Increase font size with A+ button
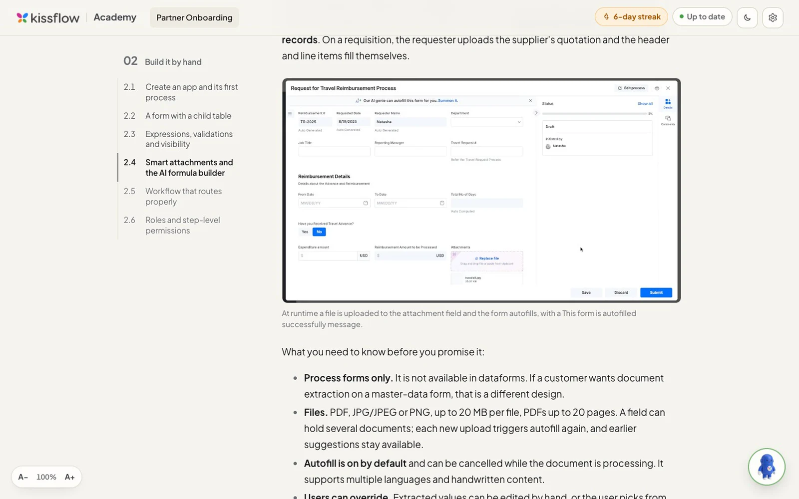Screen dimensions: 799x499 point(69,477)
